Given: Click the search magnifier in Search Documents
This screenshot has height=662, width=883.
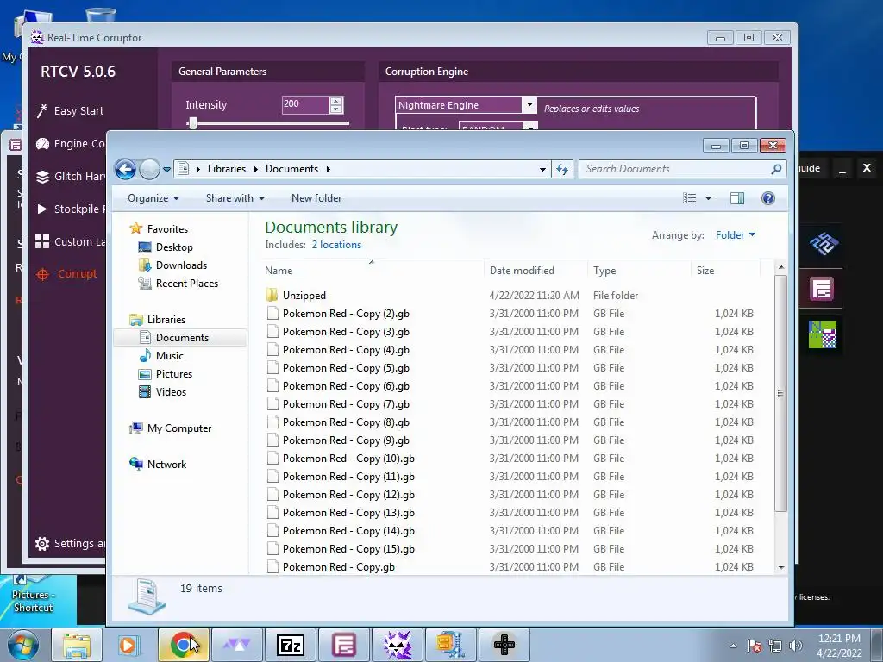Looking at the screenshot, I should pyautogui.click(x=776, y=169).
